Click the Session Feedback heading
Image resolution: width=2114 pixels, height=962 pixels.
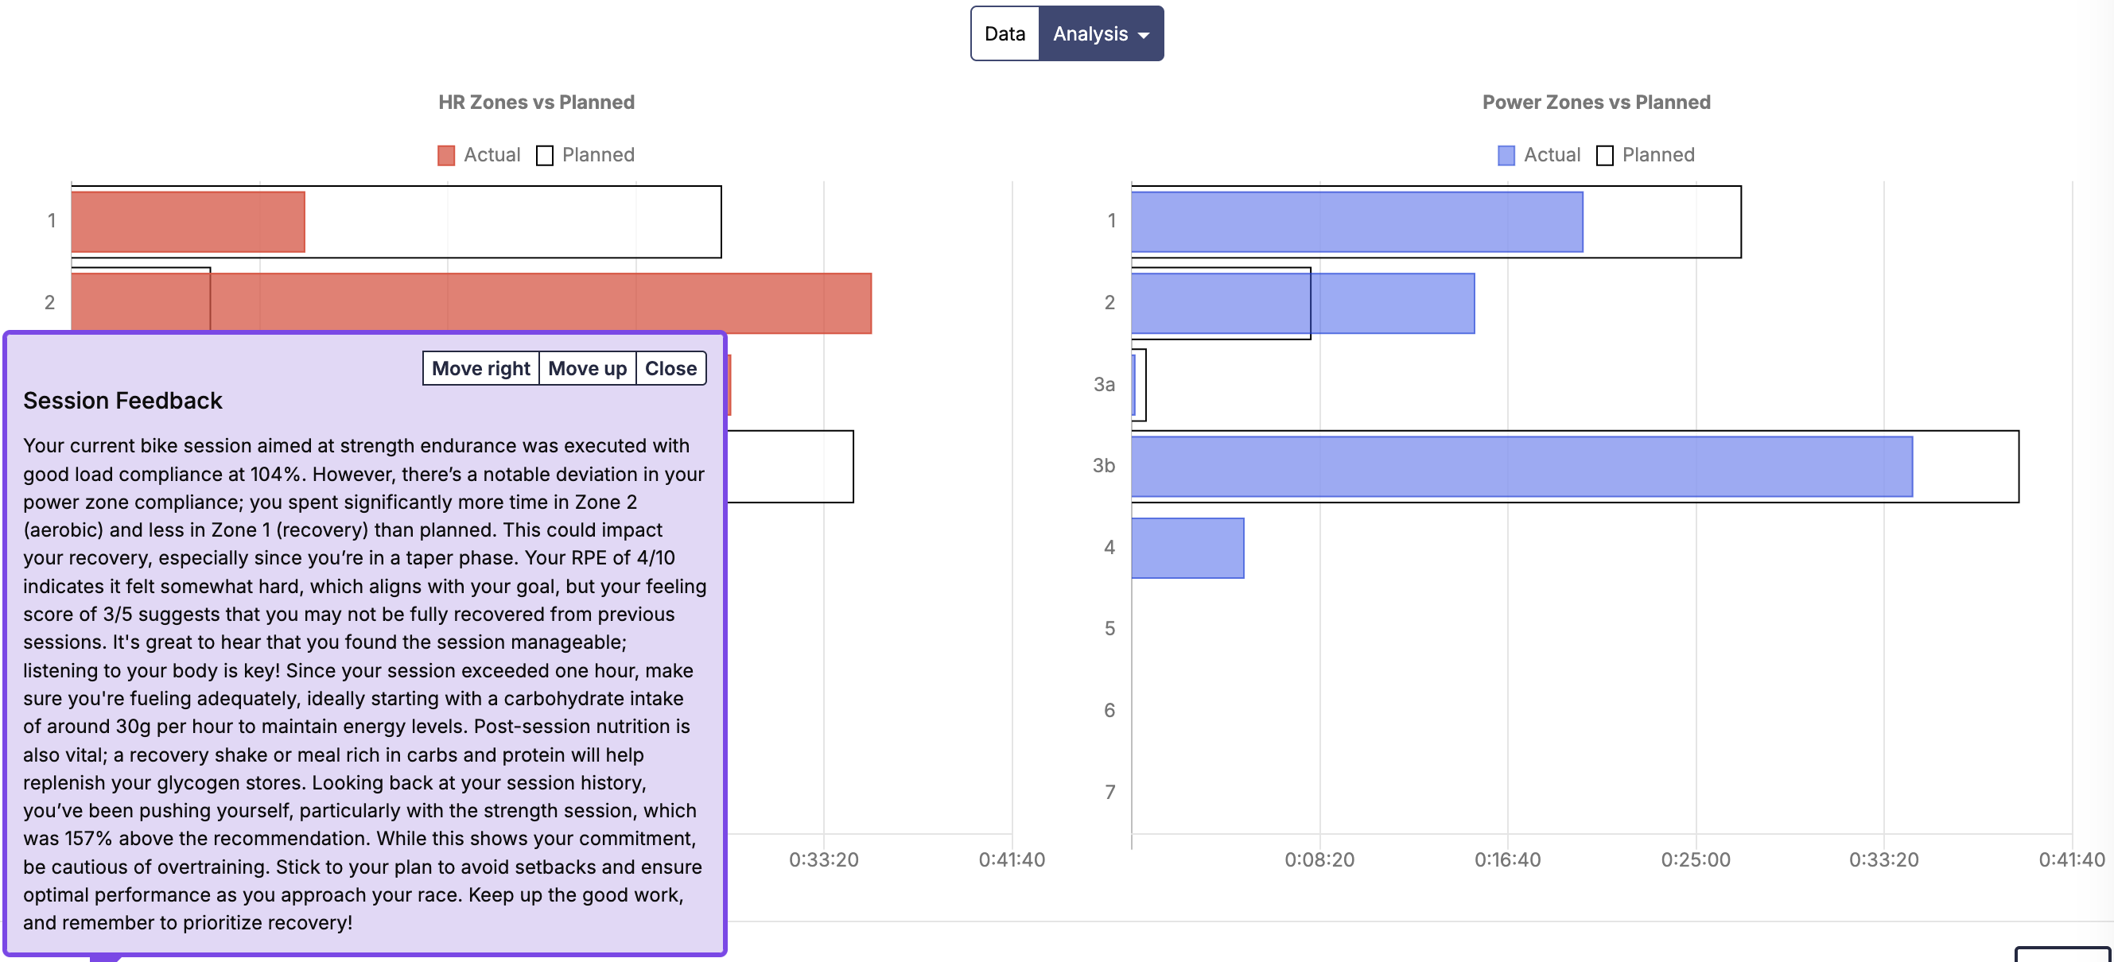122,400
